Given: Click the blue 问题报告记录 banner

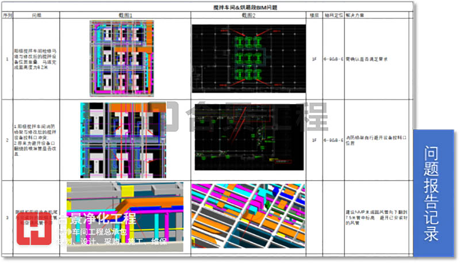Looking at the screenshot, I should tap(435, 194).
